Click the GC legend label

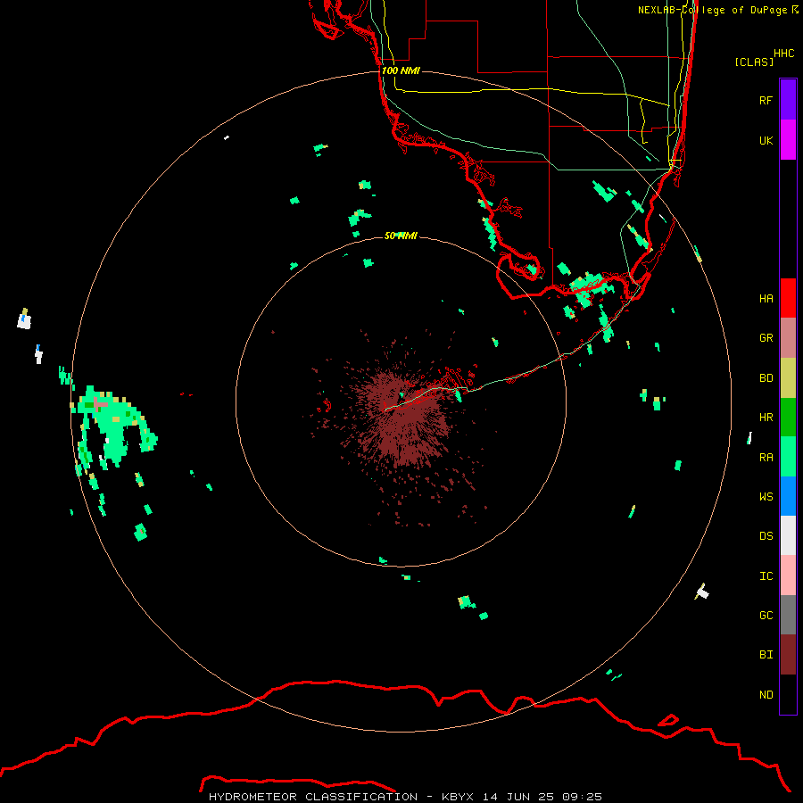coord(766,616)
